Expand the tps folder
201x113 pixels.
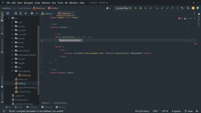click(12, 67)
